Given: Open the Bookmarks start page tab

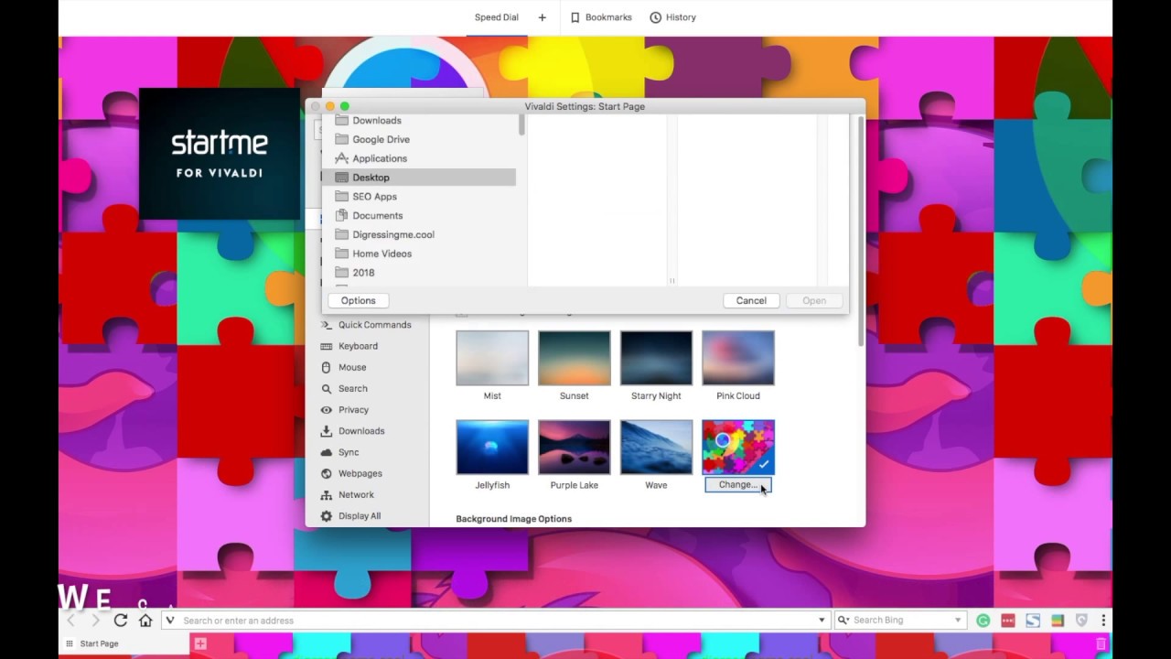Looking at the screenshot, I should (601, 17).
